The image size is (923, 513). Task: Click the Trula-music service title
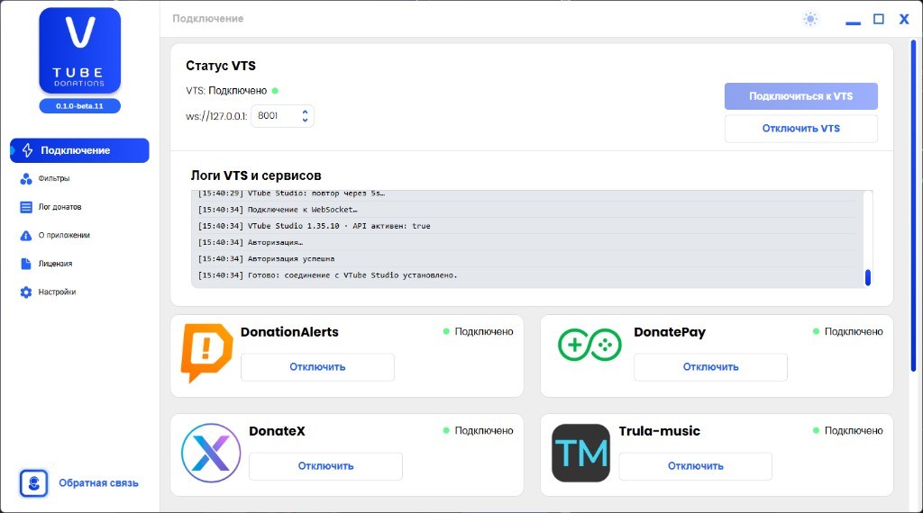pyautogui.click(x=659, y=431)
